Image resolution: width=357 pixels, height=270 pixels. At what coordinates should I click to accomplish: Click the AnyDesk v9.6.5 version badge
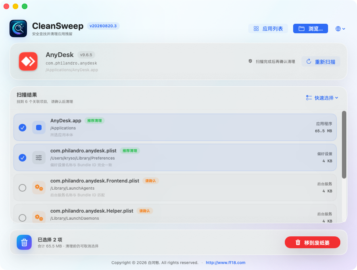click(x=86, y=55)
